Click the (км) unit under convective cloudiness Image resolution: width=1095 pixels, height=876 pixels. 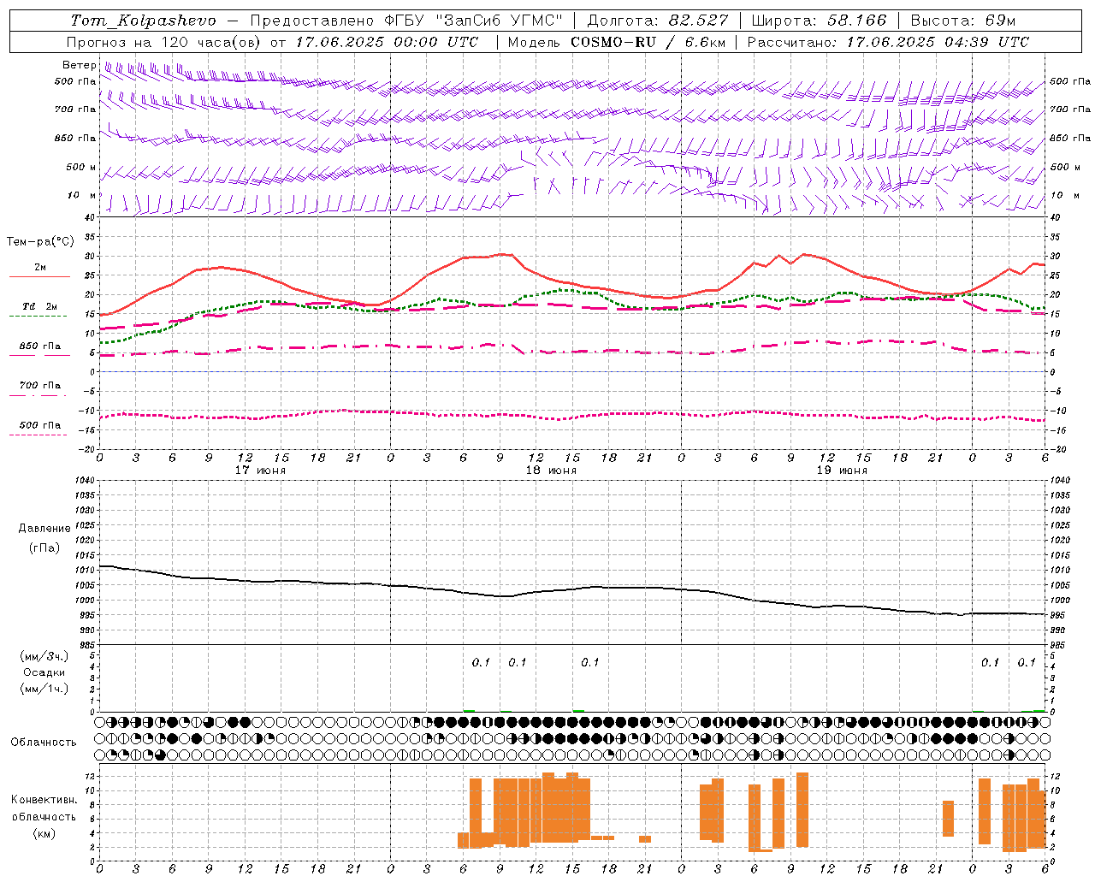(x=44, y=834)
